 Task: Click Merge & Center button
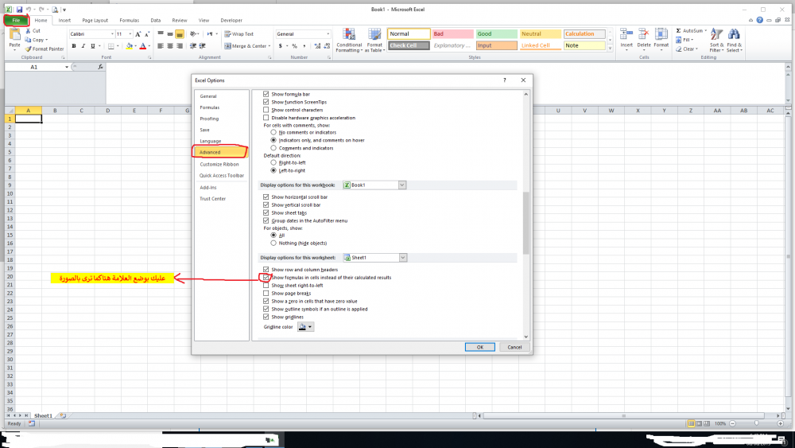tap(246, 46)
